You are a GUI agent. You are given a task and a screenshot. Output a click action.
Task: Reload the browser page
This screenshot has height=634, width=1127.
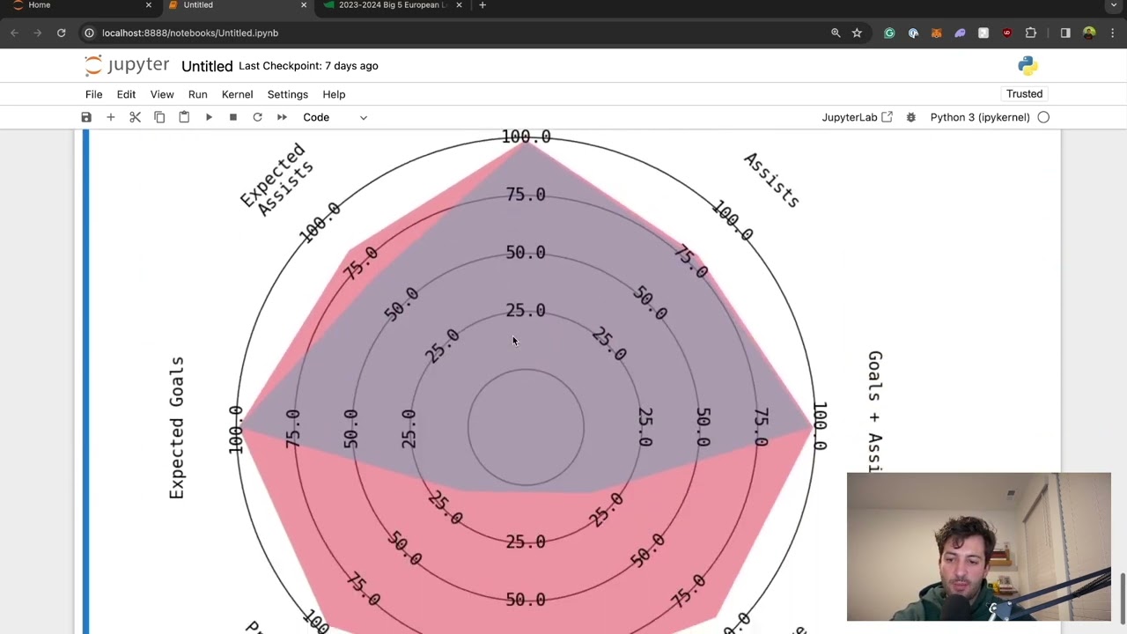[x=61, y=33]
